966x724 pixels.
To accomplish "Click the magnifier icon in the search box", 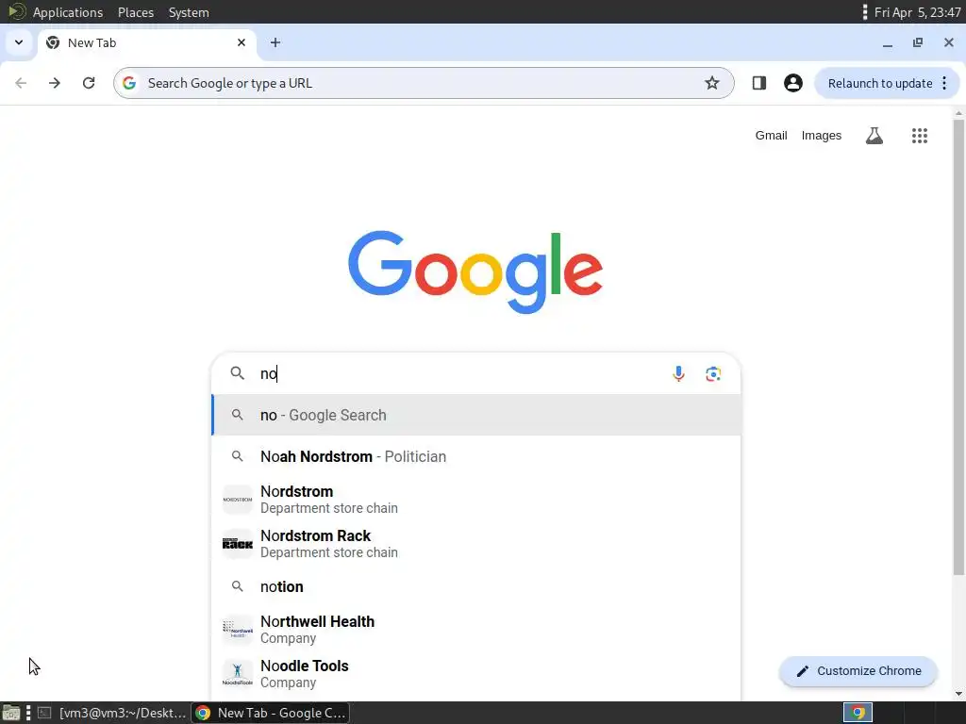I will (237, 373).
